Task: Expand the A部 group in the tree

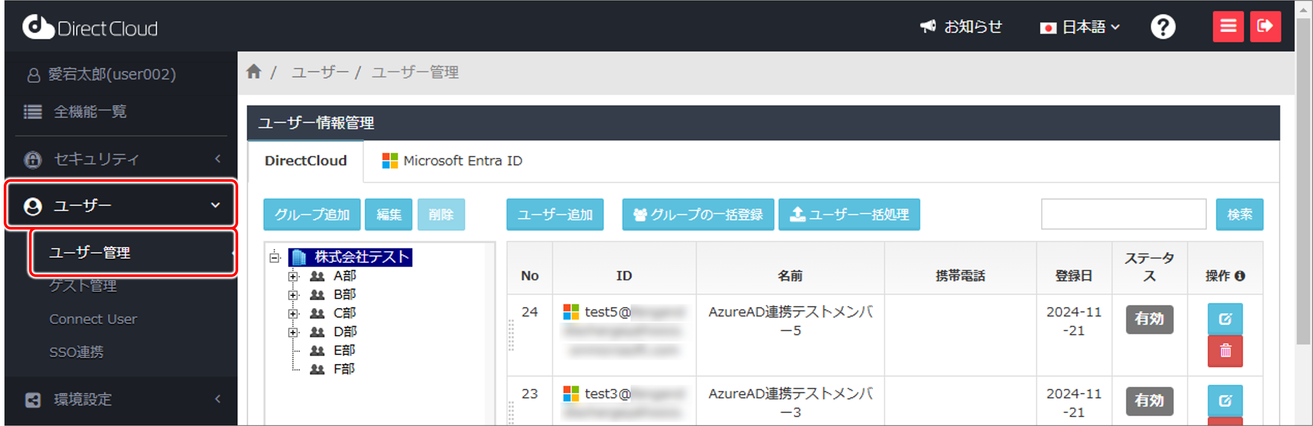Action: (x=293, y=276)
